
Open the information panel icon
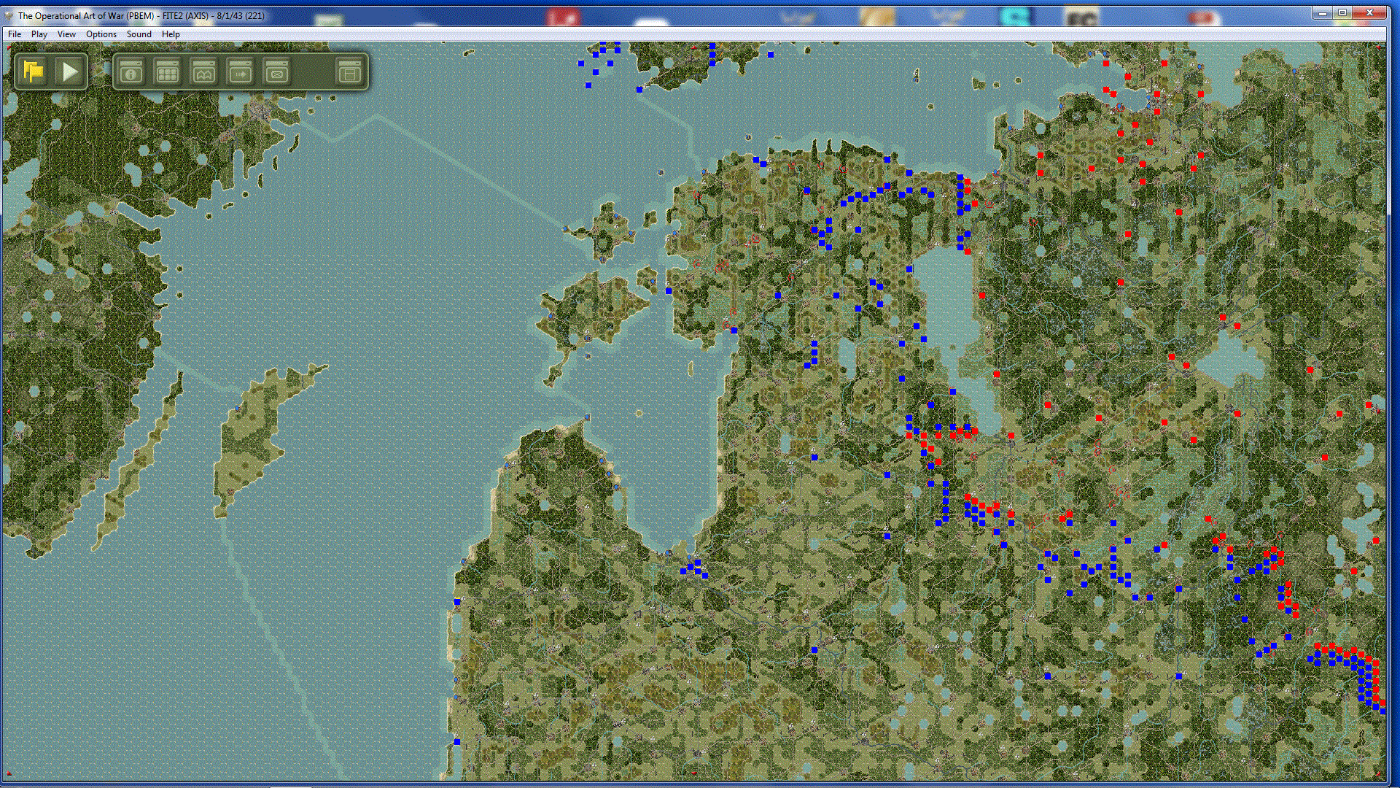(x=131, y=72)
